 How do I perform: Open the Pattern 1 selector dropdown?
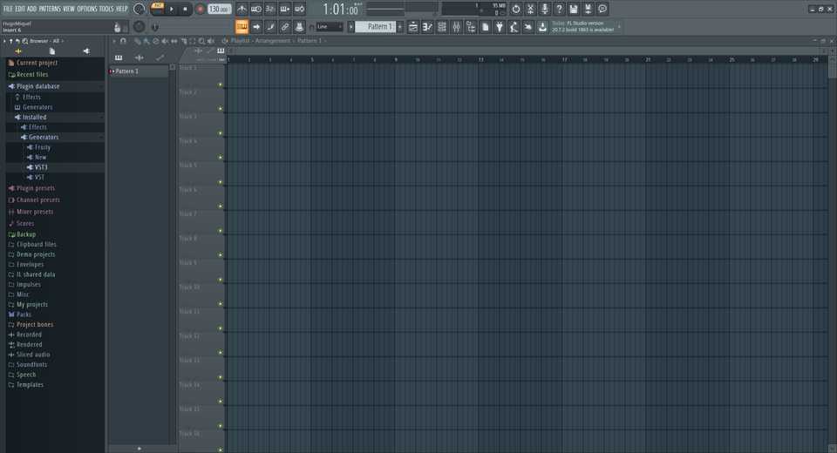coord(375,27)
